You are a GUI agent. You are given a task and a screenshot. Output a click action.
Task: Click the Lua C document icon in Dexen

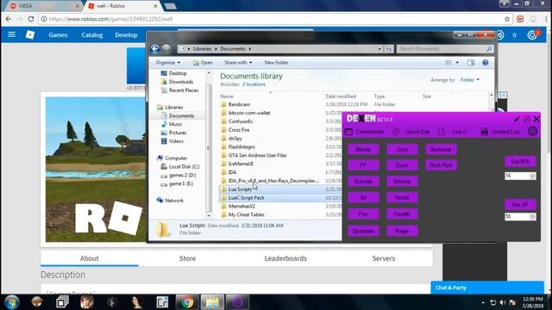441,132
